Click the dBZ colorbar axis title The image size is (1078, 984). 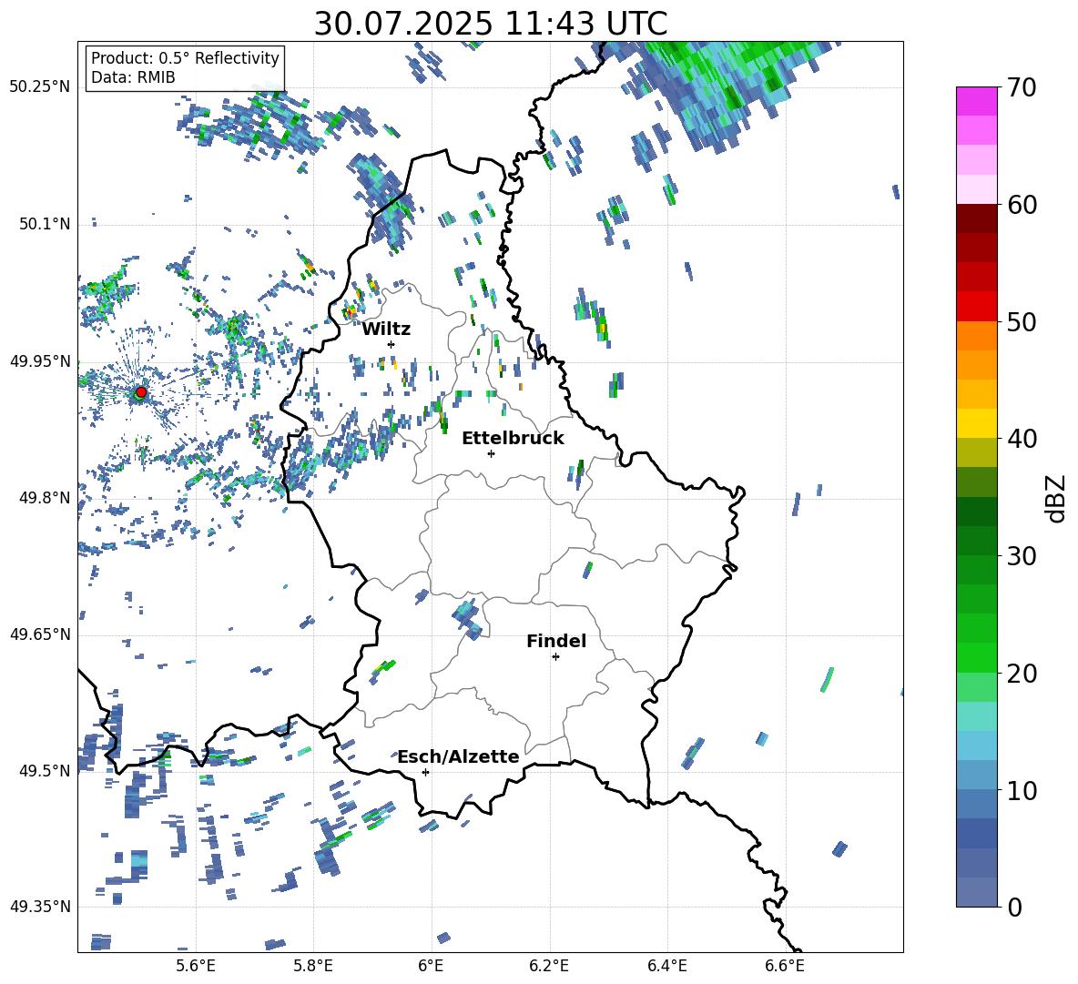pos(1057,498)
